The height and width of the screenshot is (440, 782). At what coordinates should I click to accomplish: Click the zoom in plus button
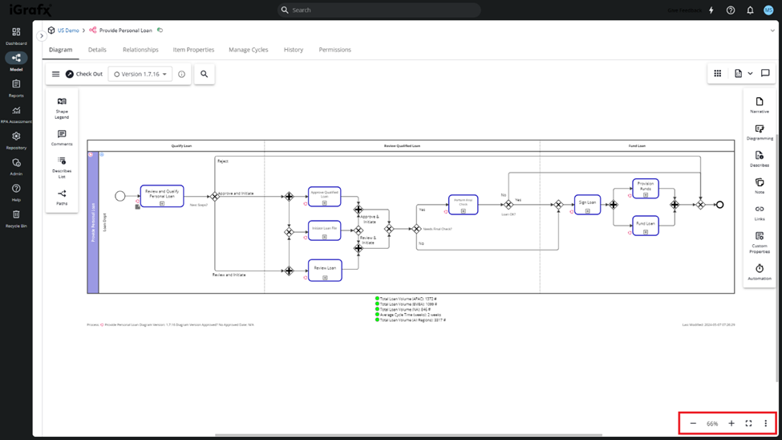731,423
